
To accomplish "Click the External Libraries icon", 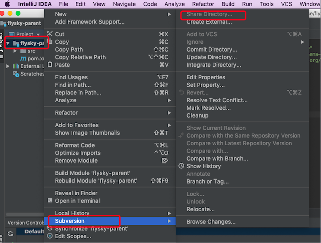I will point(16,66).
